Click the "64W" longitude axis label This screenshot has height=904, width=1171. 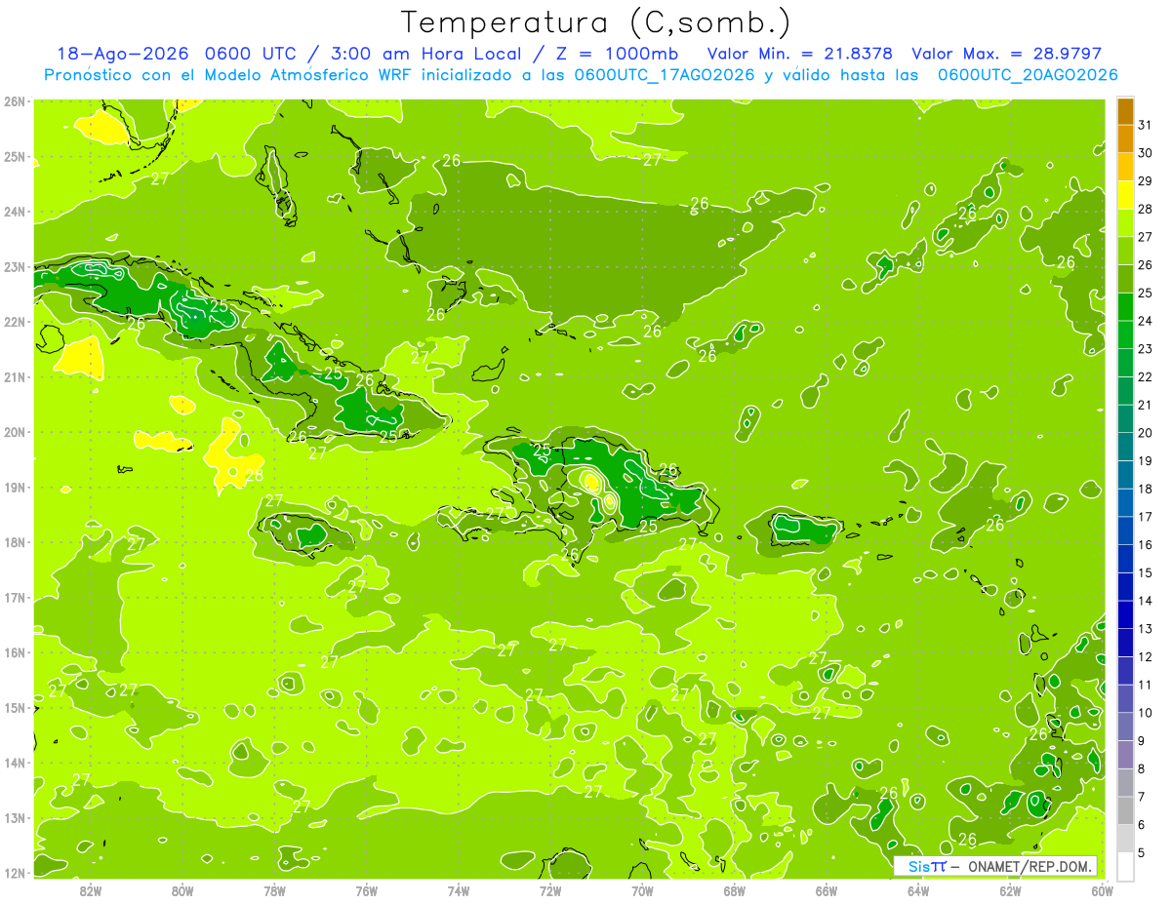click(x=918, y=889)
